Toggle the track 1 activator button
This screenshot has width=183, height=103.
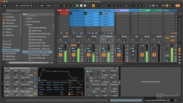61,55
